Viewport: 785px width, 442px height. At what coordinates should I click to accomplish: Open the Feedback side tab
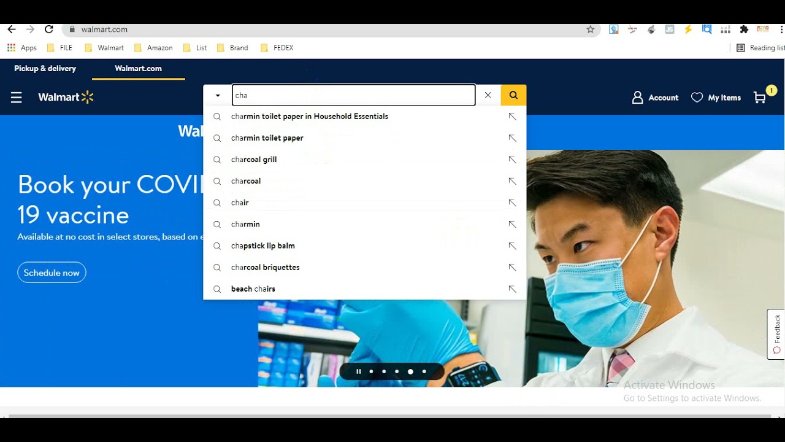coord(776,334)
